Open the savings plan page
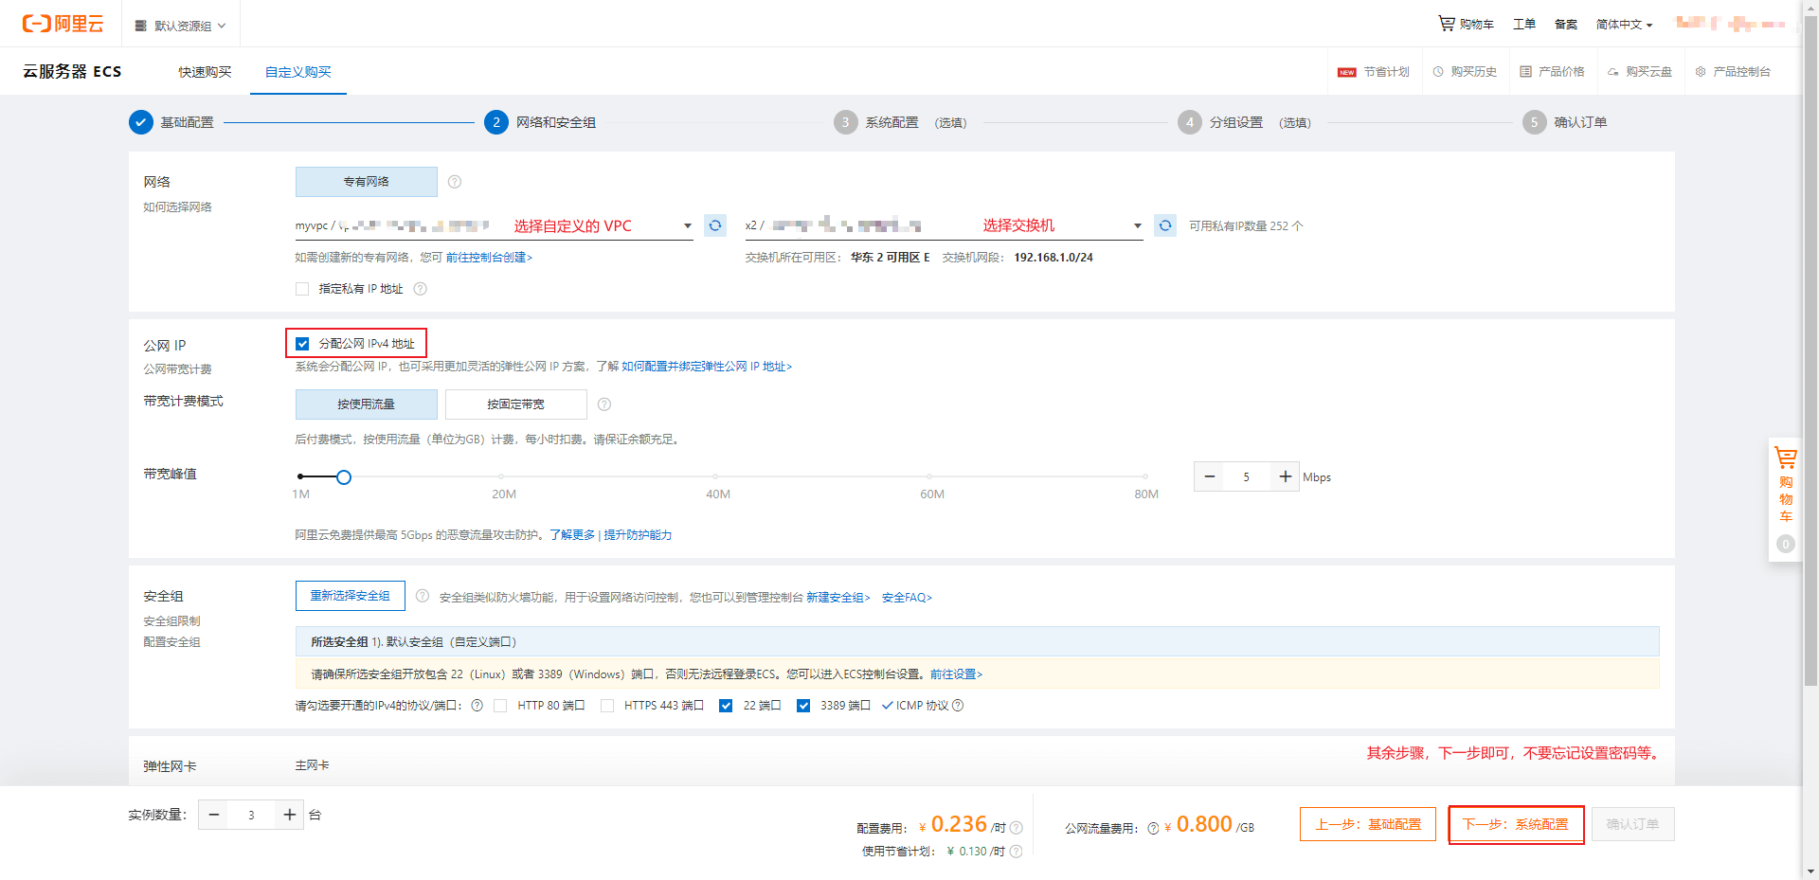 click(1374, 72)
